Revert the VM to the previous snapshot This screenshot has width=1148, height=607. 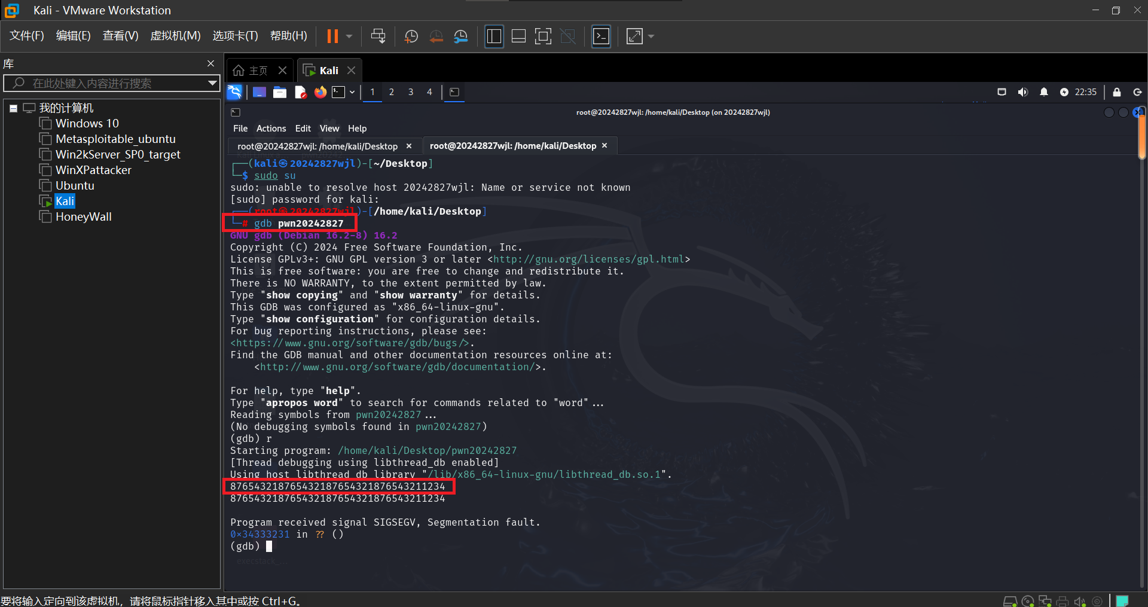(436, 36)
